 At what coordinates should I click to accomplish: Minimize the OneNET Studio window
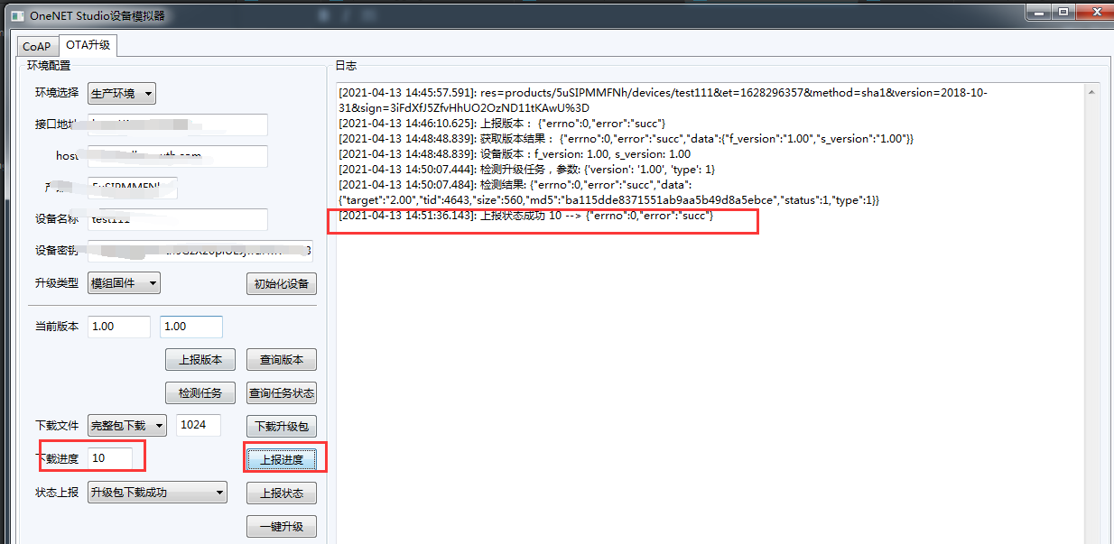click(x=1039, y=11)
